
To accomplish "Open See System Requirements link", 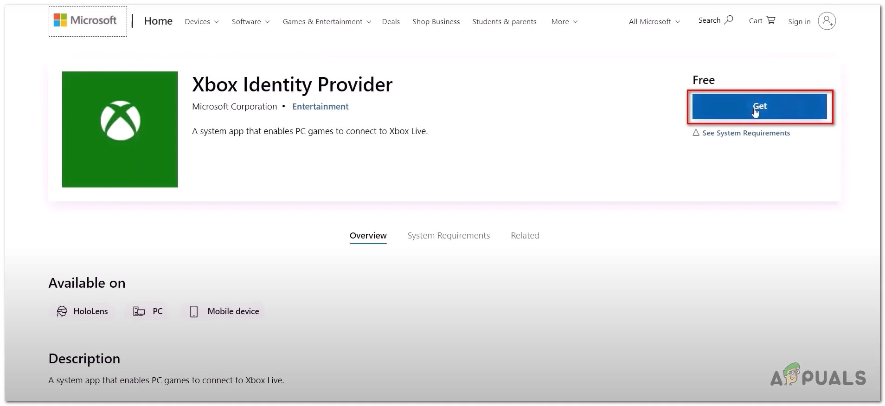I will 746,133.
